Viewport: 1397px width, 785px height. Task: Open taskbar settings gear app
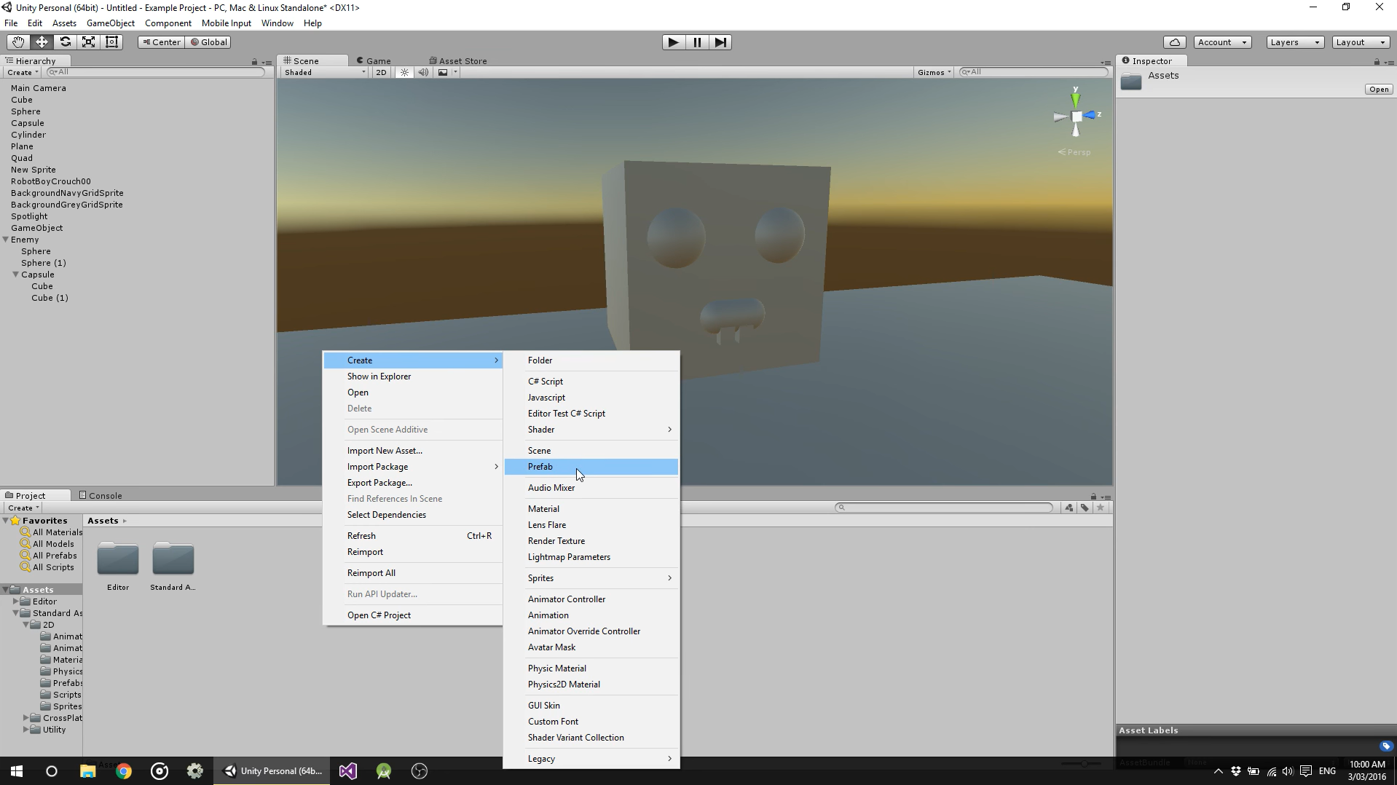pyautogui.click(x=194, y=771)
